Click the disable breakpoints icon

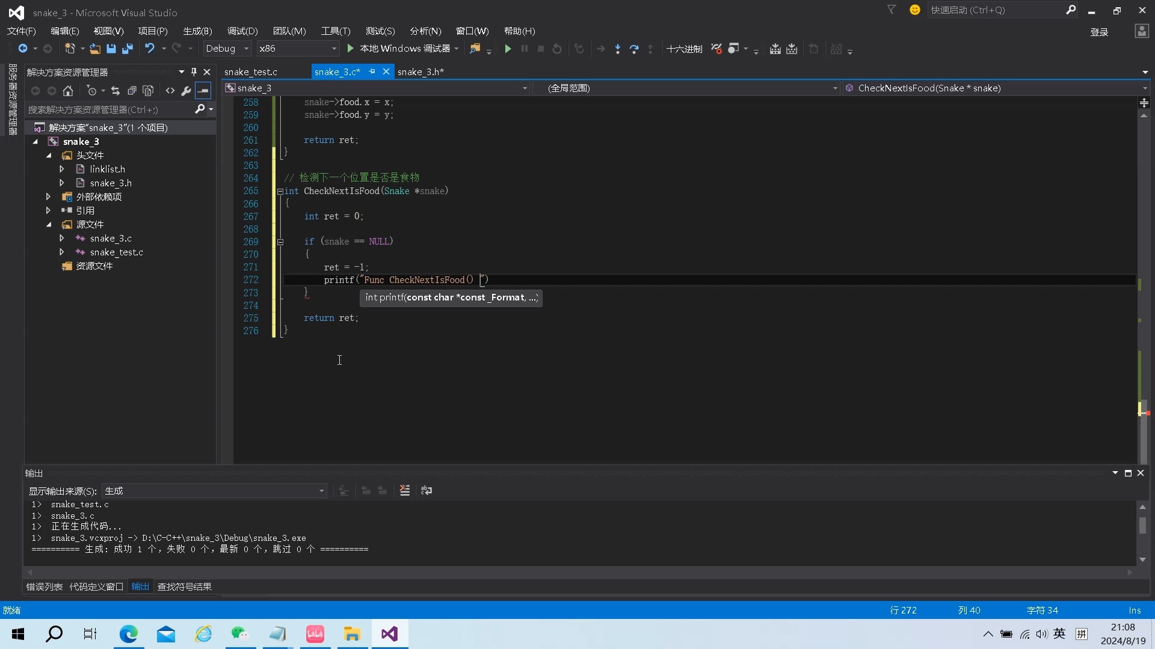716,49
